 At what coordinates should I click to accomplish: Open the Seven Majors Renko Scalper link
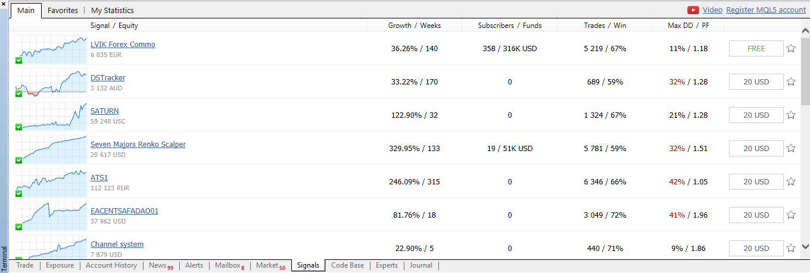pyautogui.click(x=138, y=145)
